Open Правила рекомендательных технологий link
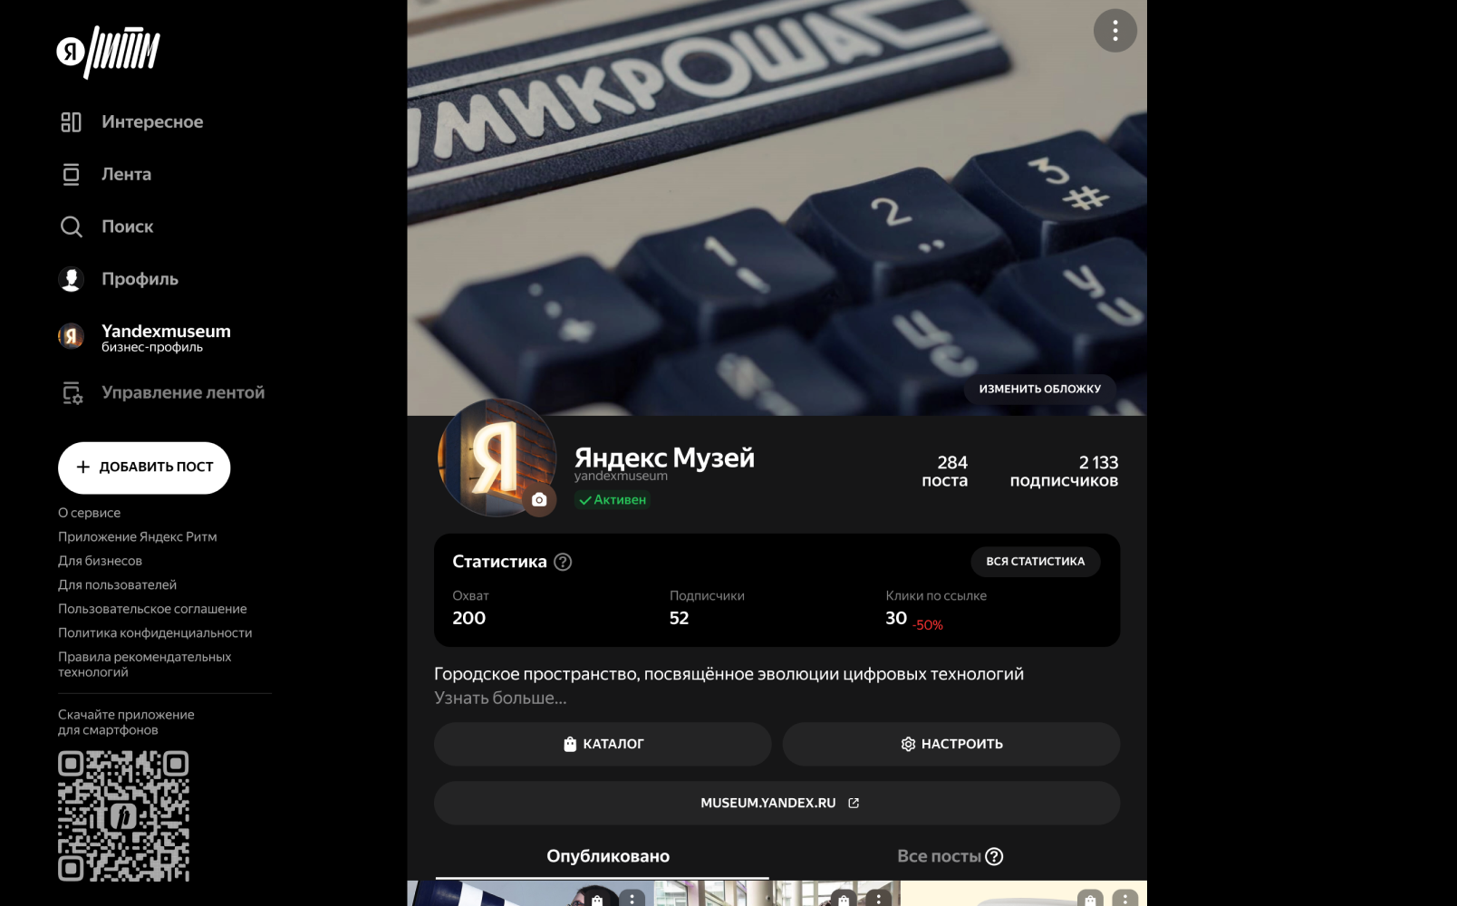The width and height of the screenshot is (1457, 906). 145,664
